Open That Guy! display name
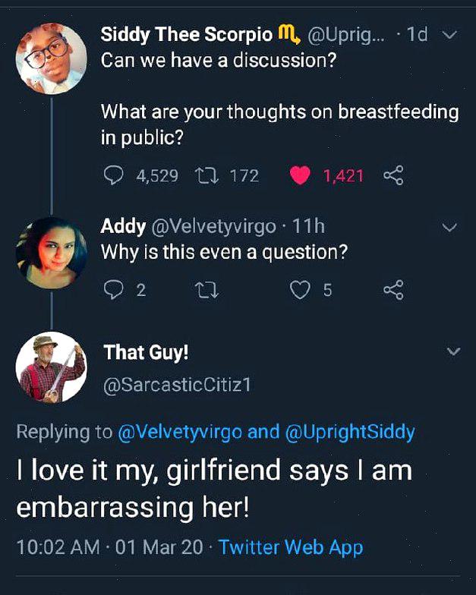This screenshot has width=476, height=595. (x=146, y=352)
